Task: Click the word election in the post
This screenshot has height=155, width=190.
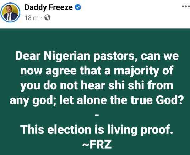Action: [x=69, y=129]
